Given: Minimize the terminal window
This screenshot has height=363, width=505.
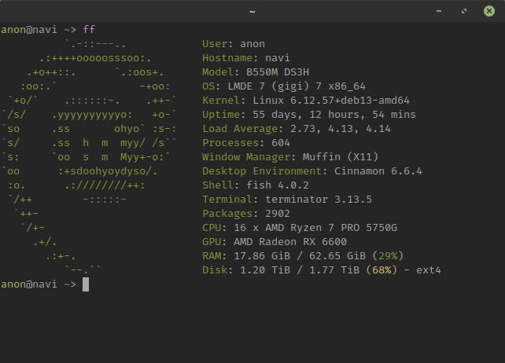Looking at the screenshot, I should coord(439,11).
